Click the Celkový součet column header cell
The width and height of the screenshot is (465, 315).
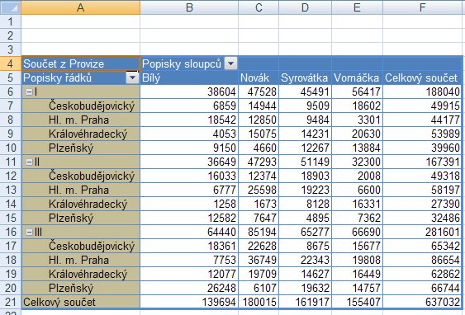point(423,78)
